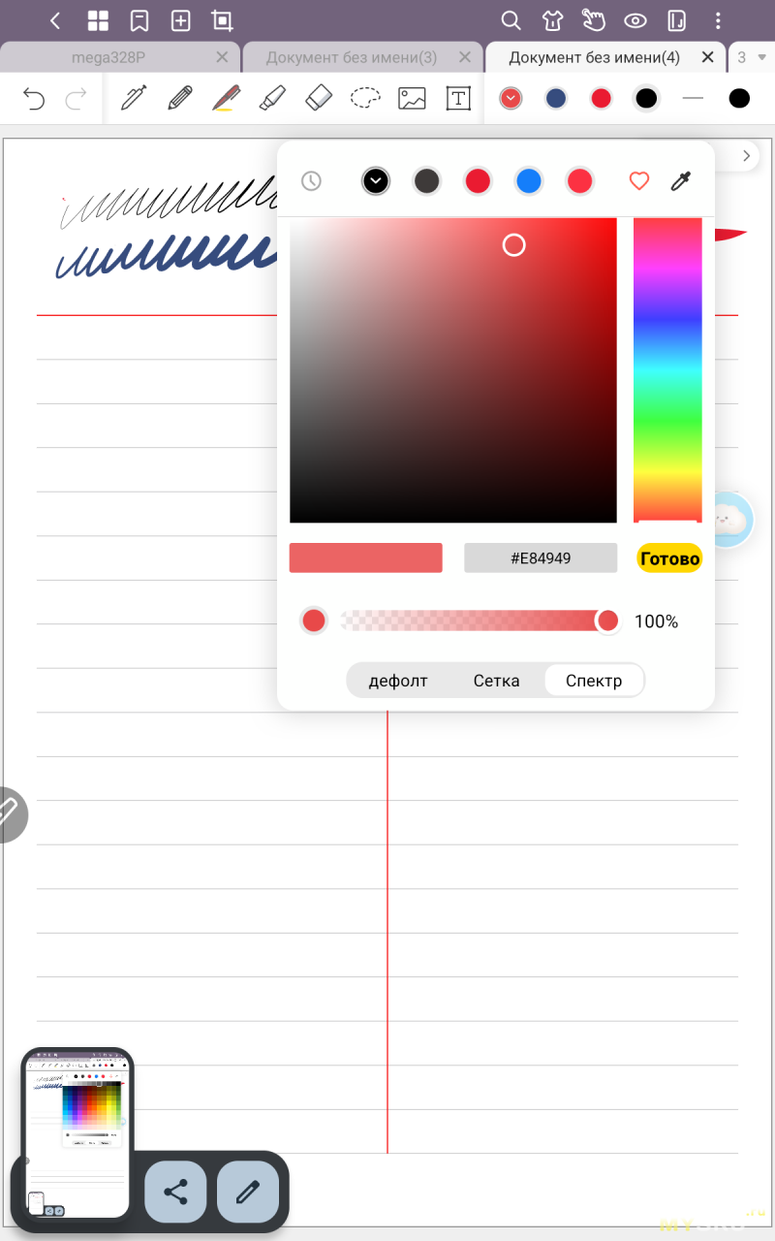Toggle the eye view mode icon
This screenshot has height=1241, width=775.
(x=635, y=20)
